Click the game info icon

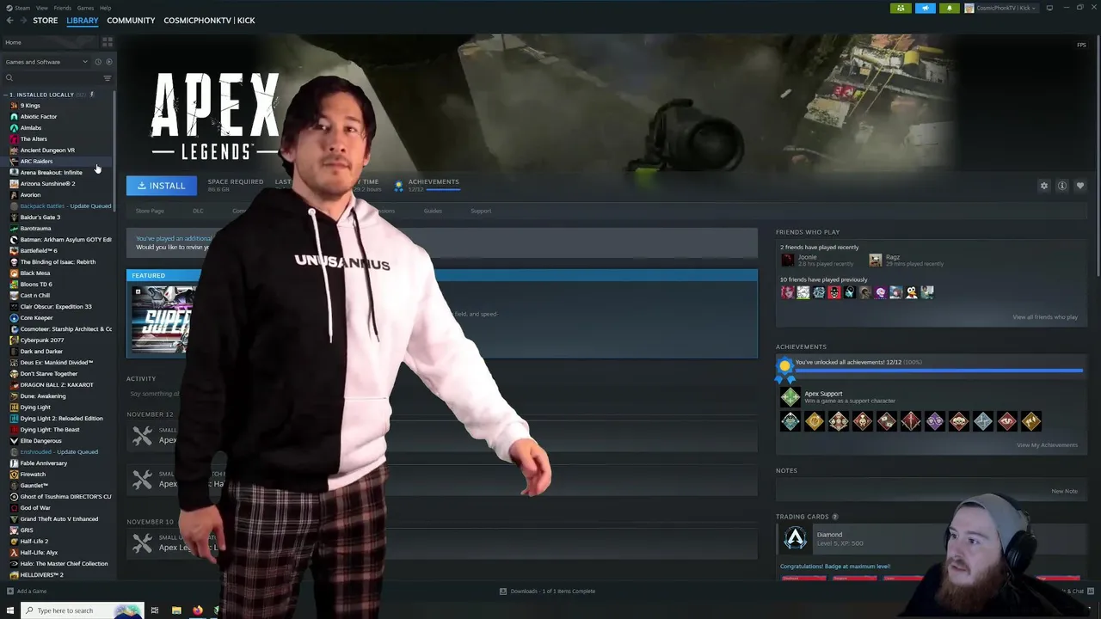point(1062,186)
